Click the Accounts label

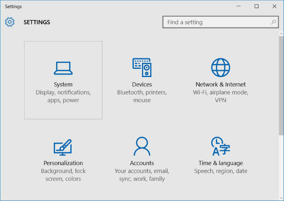(142, 163)
